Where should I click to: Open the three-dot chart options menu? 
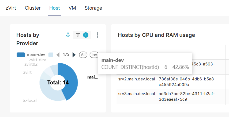pos(97,35)
